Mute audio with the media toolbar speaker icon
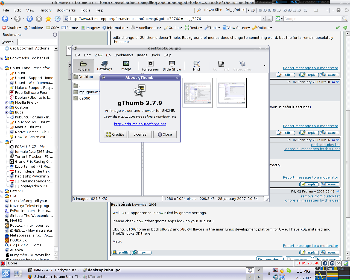The width and height of the screenshot is (350, 280). [306, 10]
